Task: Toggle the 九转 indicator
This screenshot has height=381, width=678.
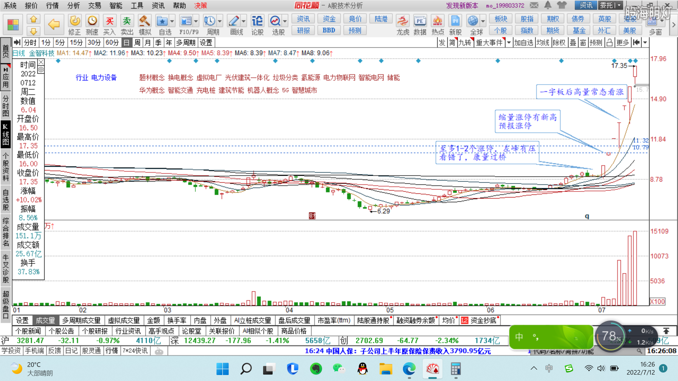Action: (x=465, y=43)
